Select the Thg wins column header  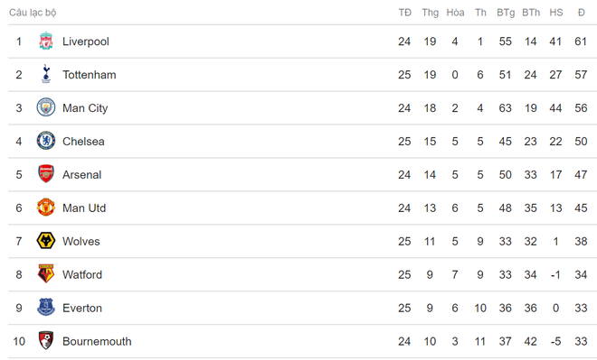tap(431, 13)
